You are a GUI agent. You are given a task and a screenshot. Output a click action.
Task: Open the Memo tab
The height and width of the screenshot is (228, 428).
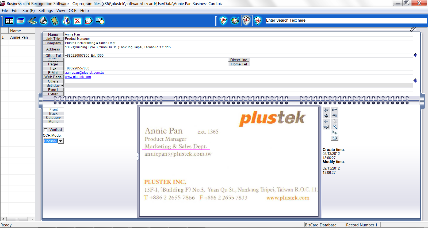(x=53, y=121)
